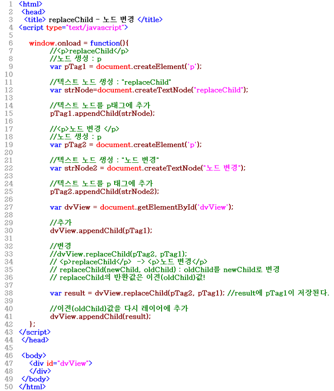Image resolution: width=334 pixels, height=391 pixels.
Task: Click comment '//변경' on line 32
Action: pyautogui.click(x=60, y=246)
